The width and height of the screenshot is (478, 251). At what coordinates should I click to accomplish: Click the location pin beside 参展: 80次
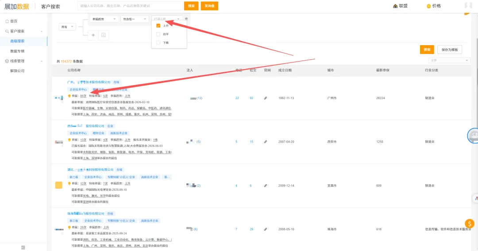click(69, 96)
